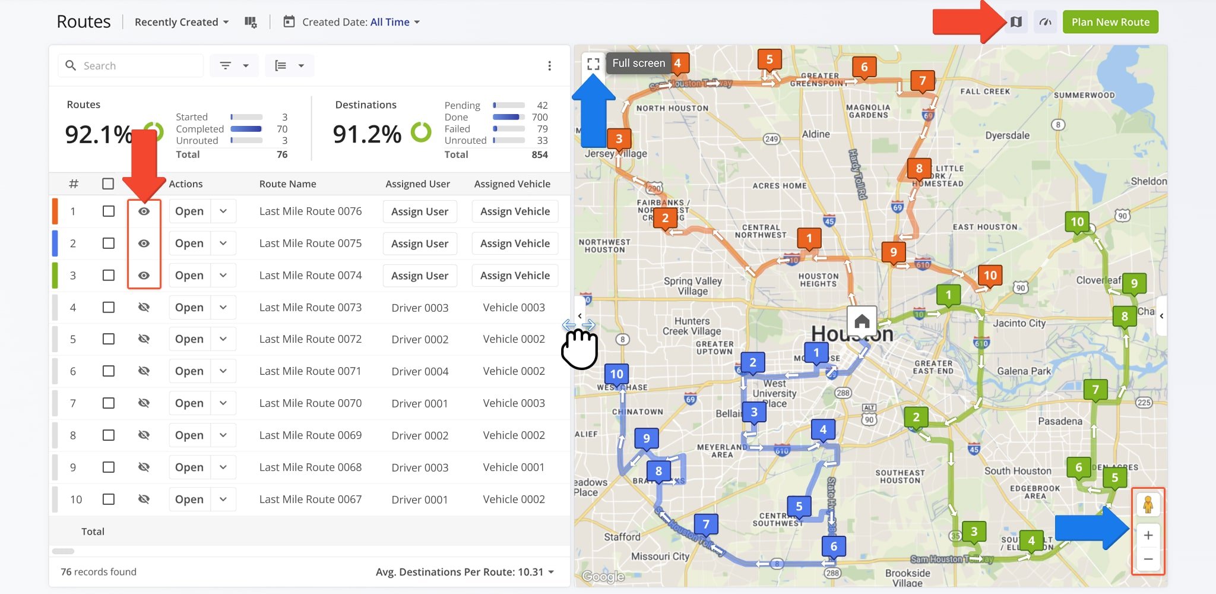1216x594 pixels.
Task: Open Avg. Destinations Per Route menu
Action: [464, 572]
